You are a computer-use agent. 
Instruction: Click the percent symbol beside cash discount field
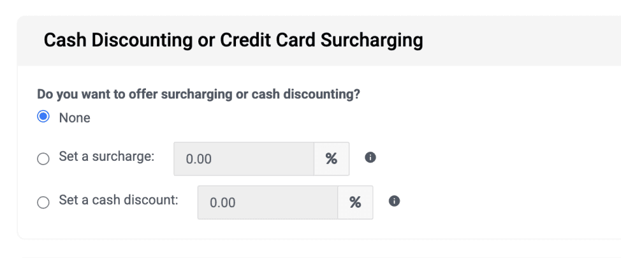(355, 202)
